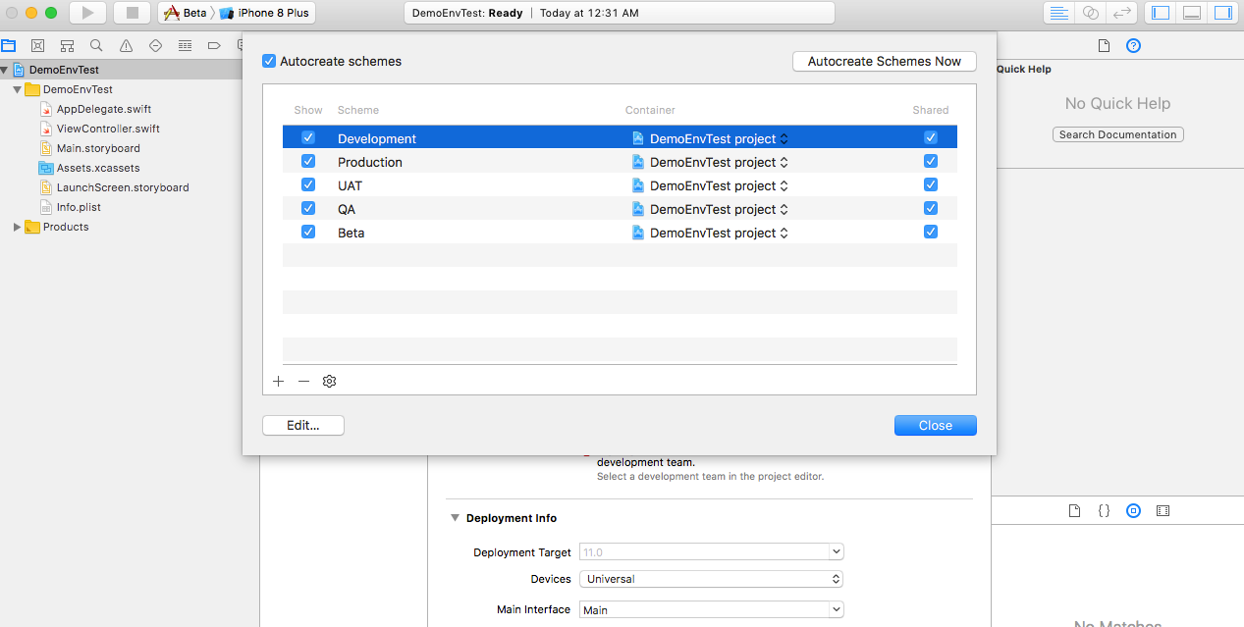This screenshot has height=627, width=1244.
Task: Open the Debug navigator
Action: point(185,46)
